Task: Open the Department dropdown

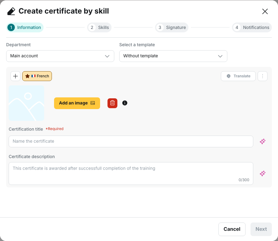Action: click(x=60, y=56)
